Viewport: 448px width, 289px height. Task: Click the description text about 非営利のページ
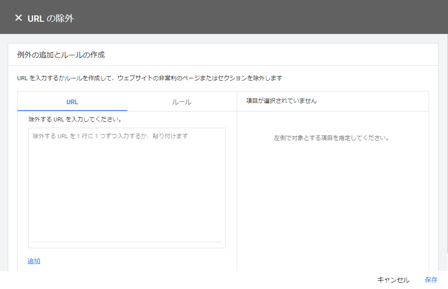(149, 78)
